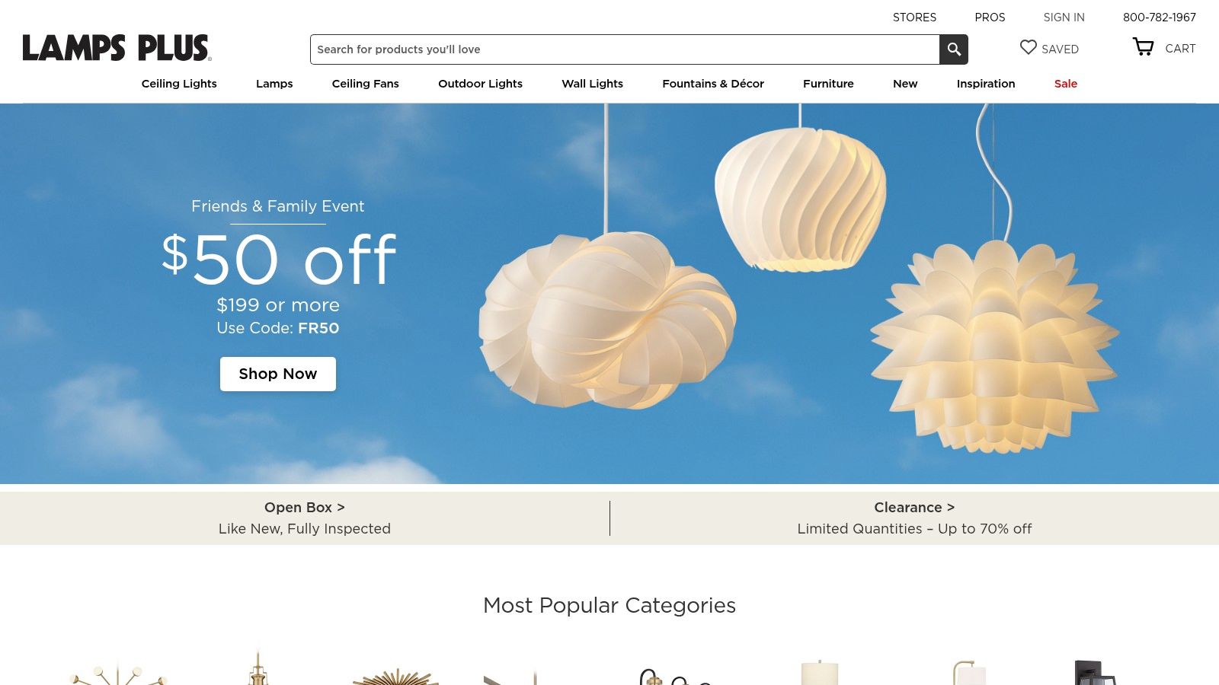Click the Lamps Plus logo
The width and height of the screenshot is (1219, 685).
117,48
